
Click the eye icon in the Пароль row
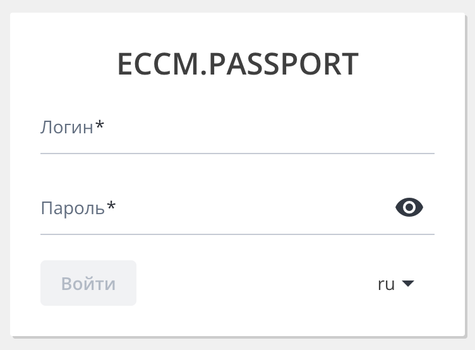409,207
